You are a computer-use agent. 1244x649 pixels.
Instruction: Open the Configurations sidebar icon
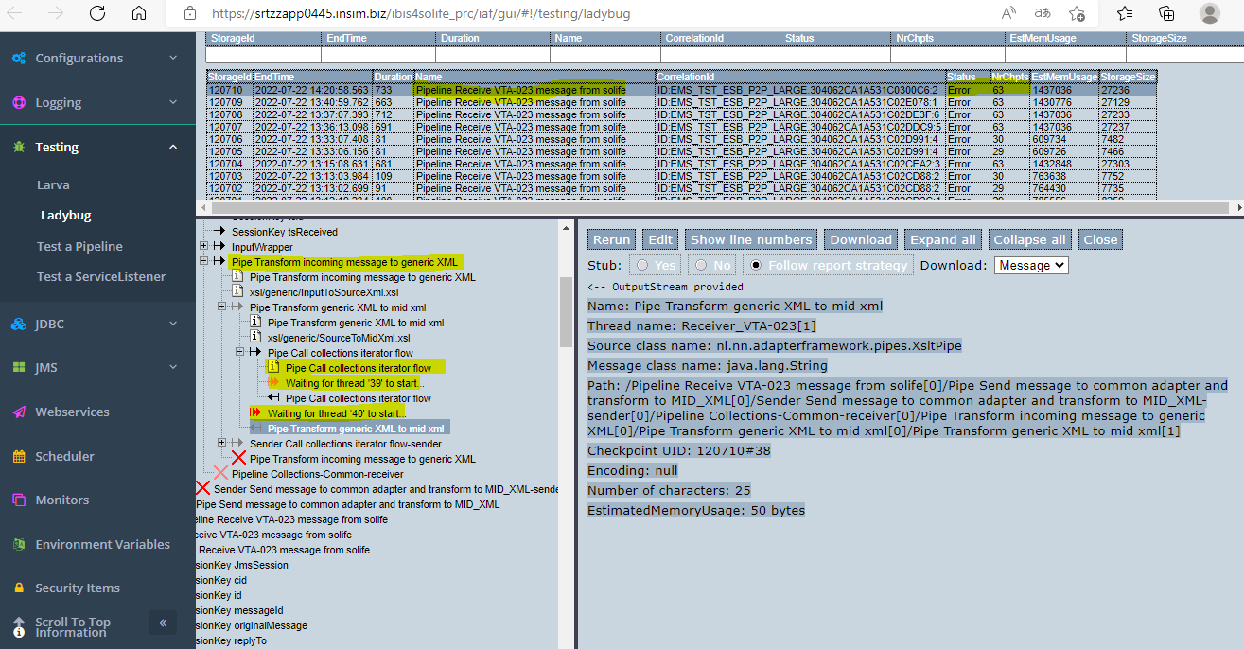19,58
